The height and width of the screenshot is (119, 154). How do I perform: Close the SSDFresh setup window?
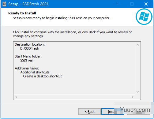tap(146, 4)
